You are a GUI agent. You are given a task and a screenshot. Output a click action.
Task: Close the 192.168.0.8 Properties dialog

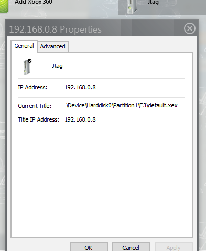[190, 28]
